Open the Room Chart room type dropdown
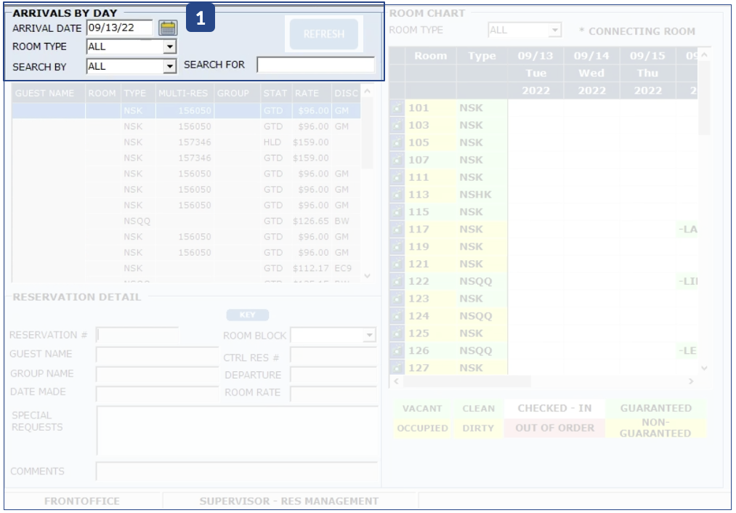Image resolution: width=736 pixels, height=513 pixels. pyautogui.click(x=555, y=31)
